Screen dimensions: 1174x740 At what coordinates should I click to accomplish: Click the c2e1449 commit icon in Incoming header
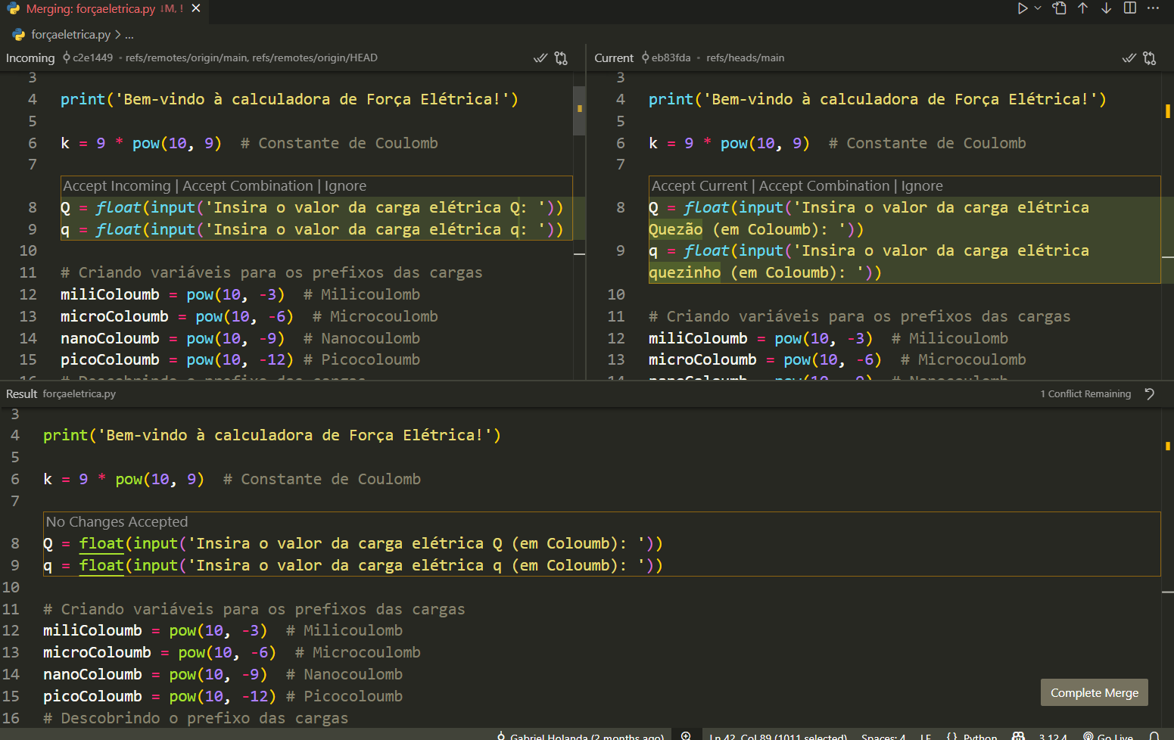(67, 58)
